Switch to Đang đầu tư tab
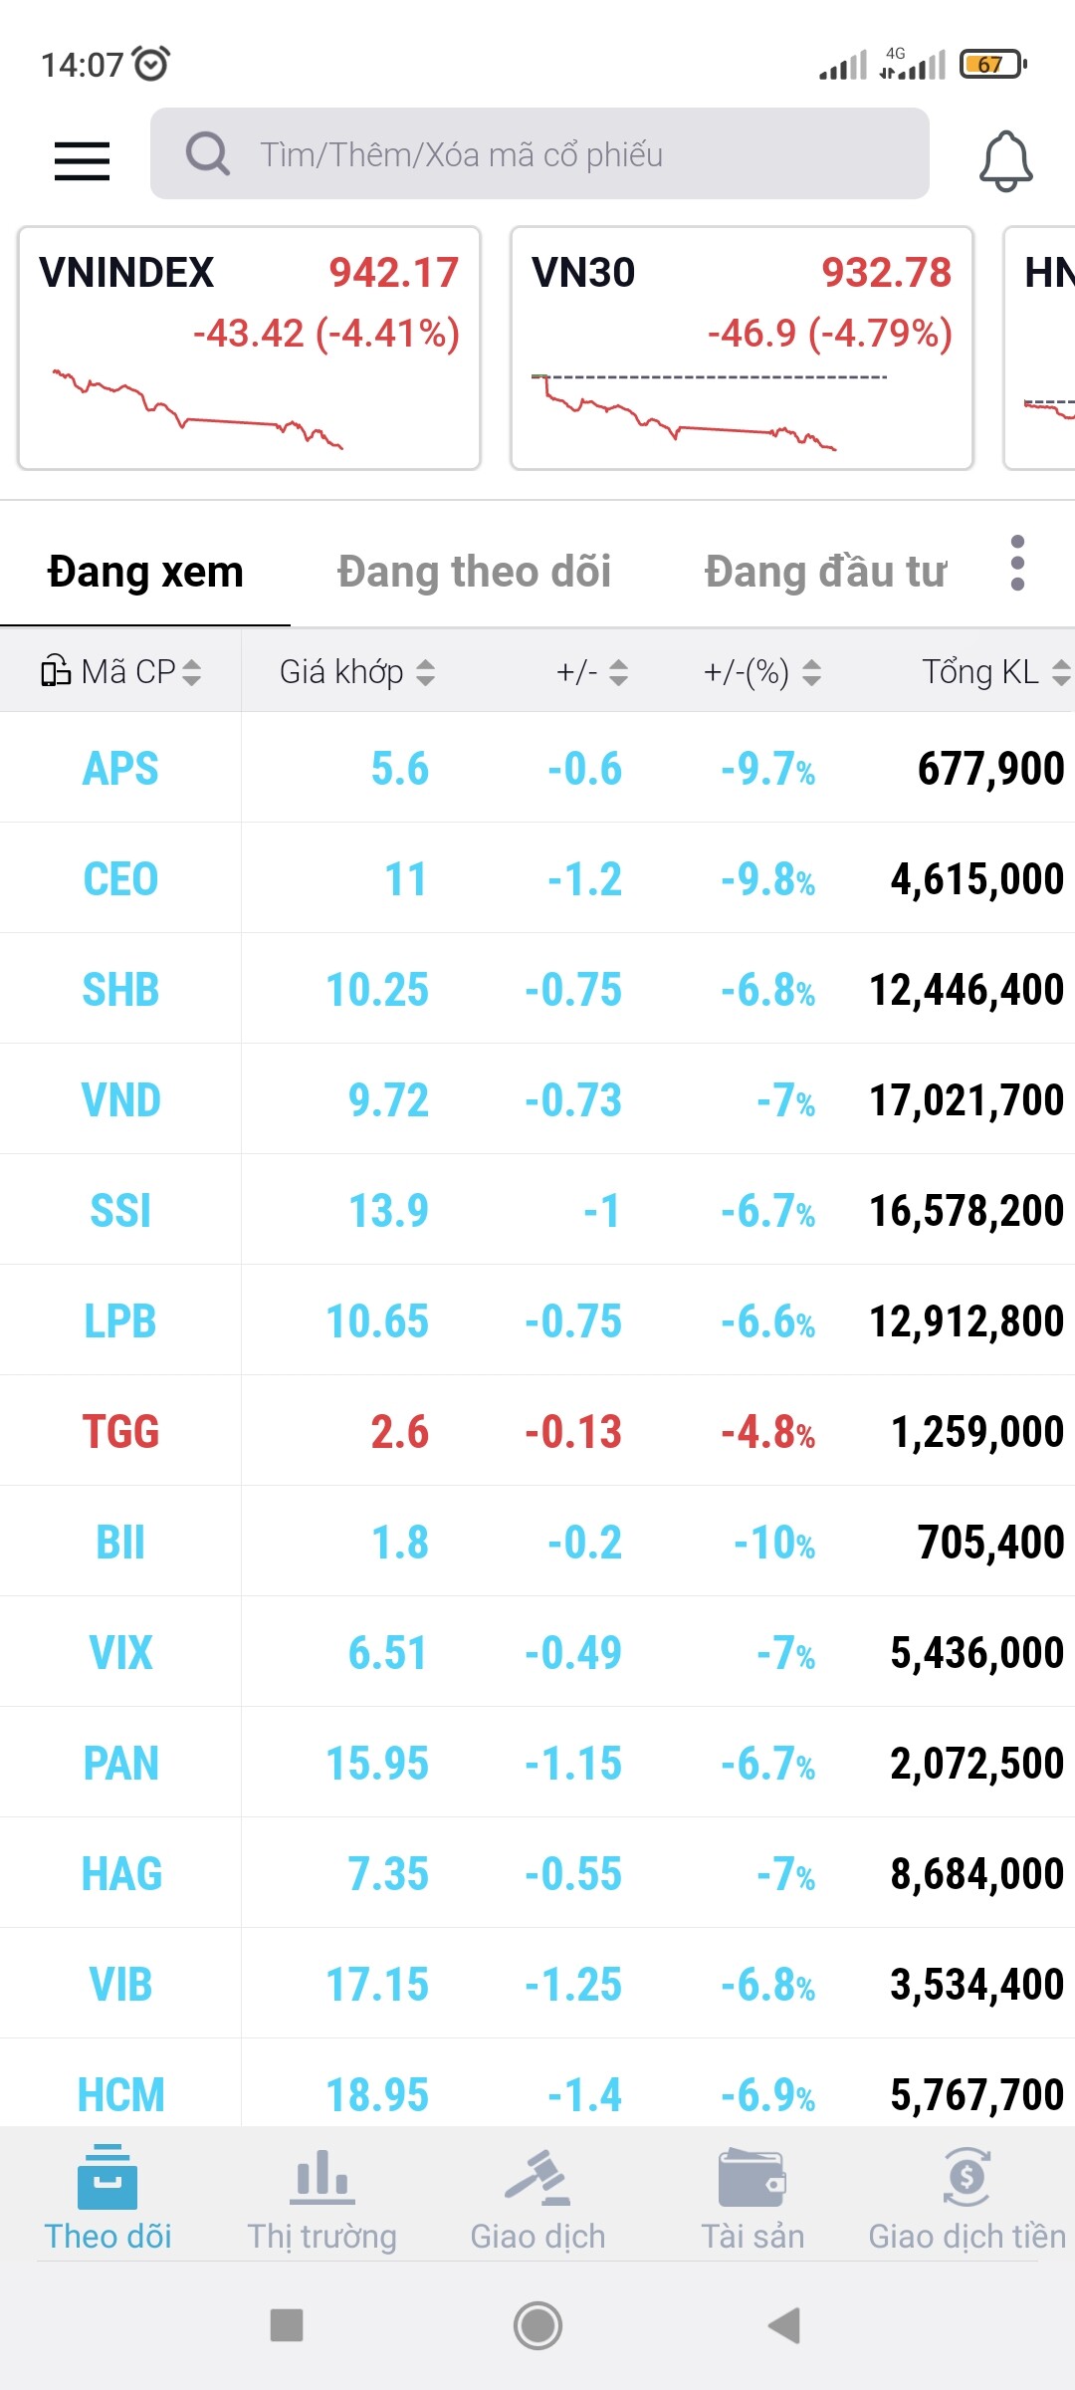The width and height of the screenshot is (1075, 2390). (825, 573)
